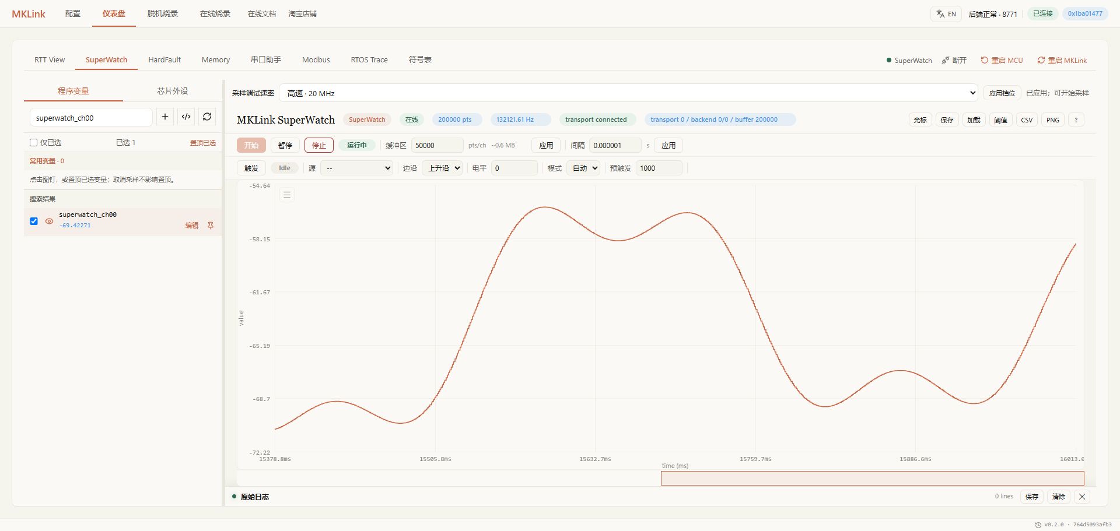Screen dimensions: 1120x531
Task: Click the language EN translate icon
Action: click(946, 14)
